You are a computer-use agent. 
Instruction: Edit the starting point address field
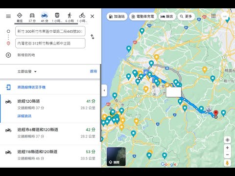[50, 31]
